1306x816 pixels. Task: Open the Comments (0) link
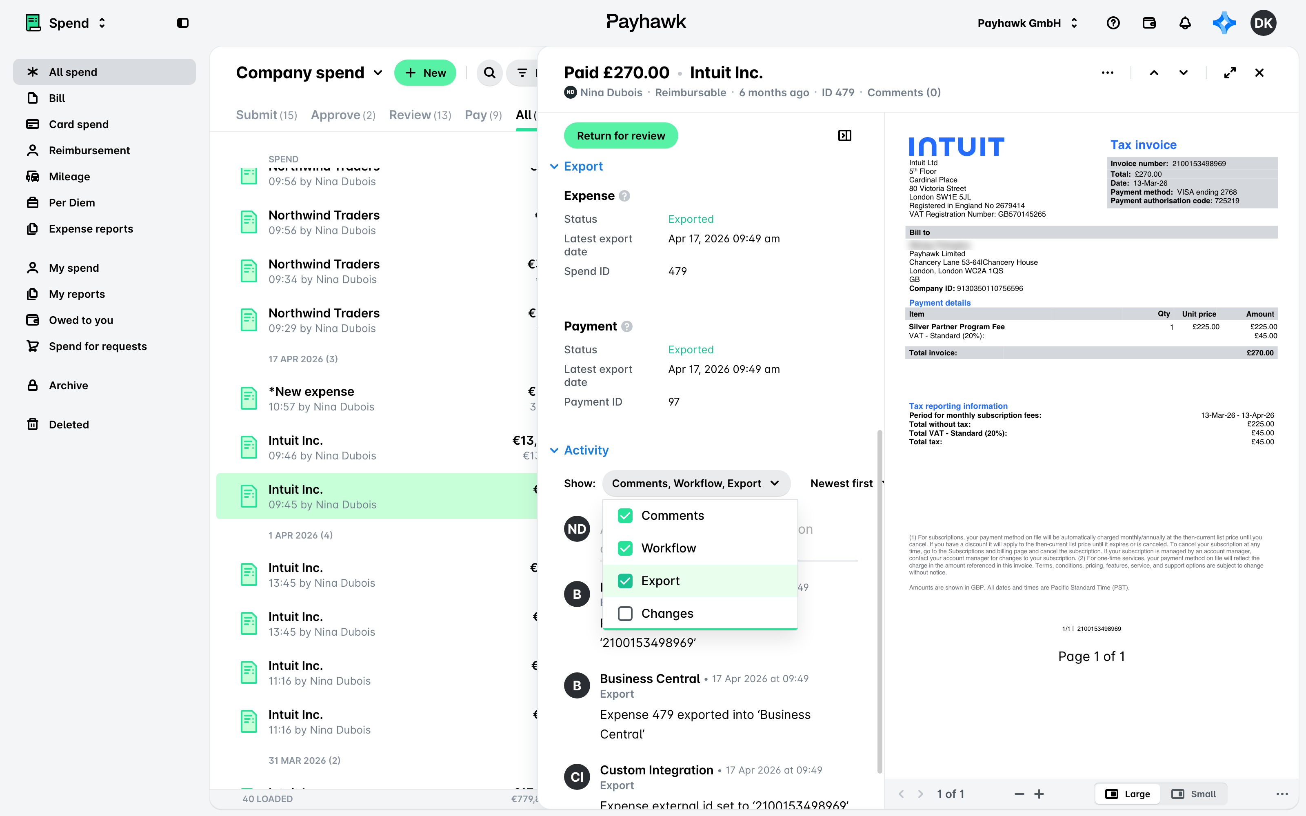[904, 92]
